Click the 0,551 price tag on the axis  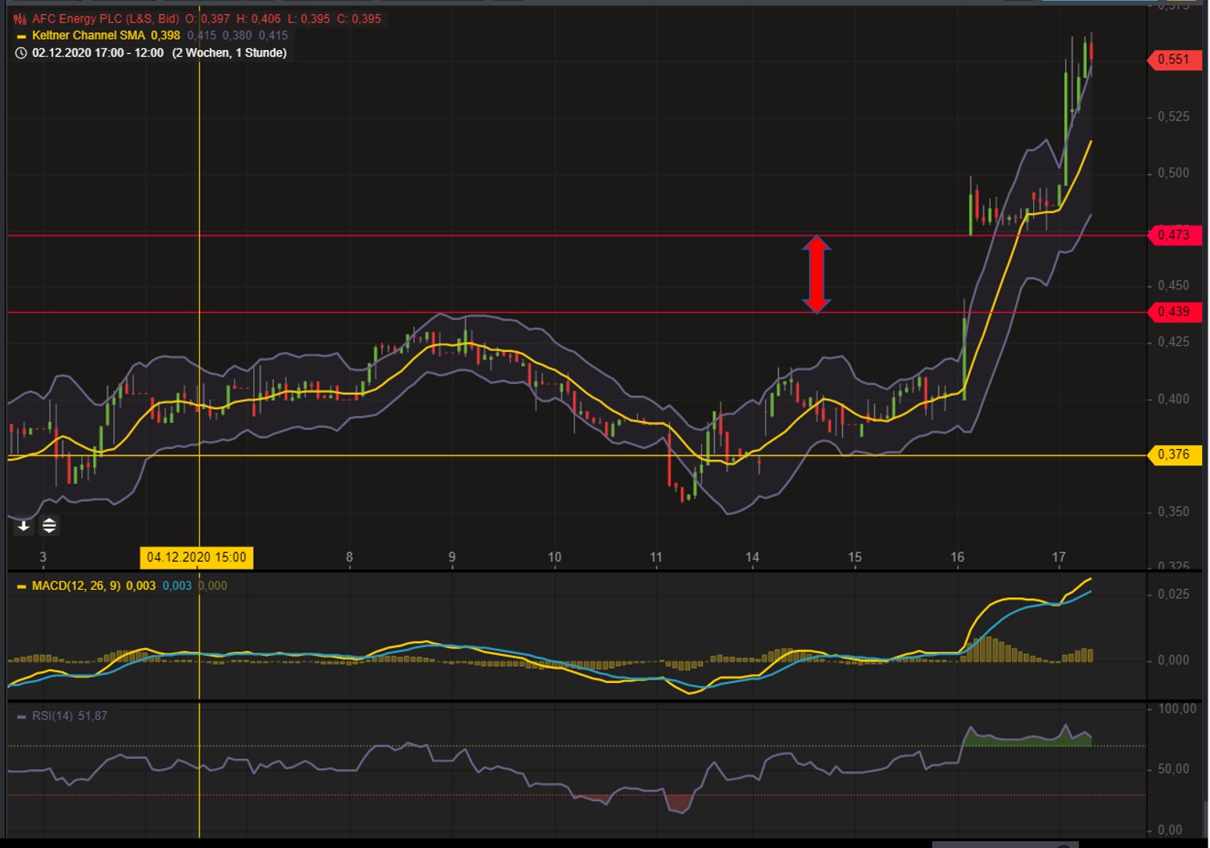pyautogui.click(x=1173, y=60)
